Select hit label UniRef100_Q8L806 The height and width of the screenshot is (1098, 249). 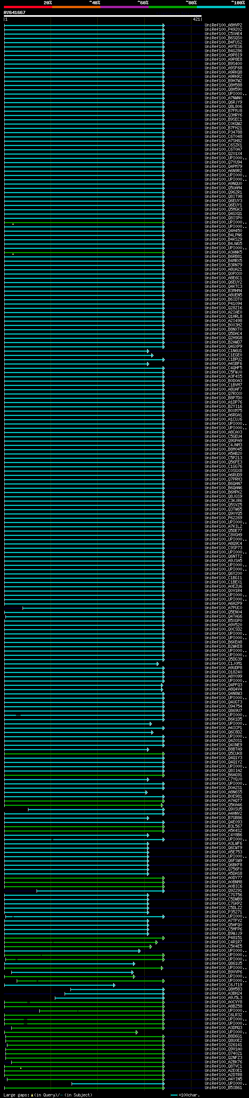[x=223, y=107]
